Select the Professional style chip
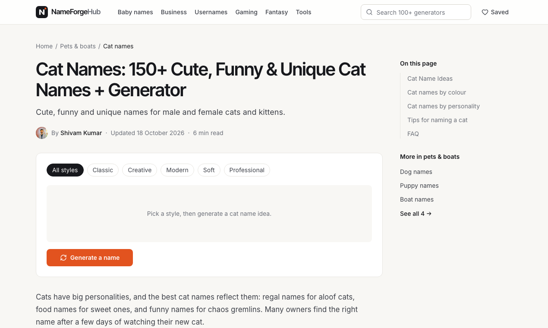The width and height of the screenshot is (548, 328). pyautogui.click(x=247, y=170)
